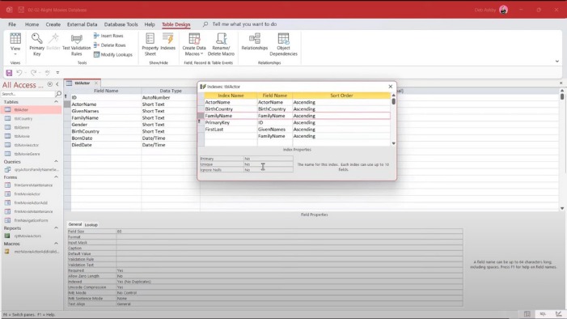Open All Access Objects category dropdown
Image resolution: width=567 pixels, height=319 pixels.
pyautogui.click(x=50, y=84)
